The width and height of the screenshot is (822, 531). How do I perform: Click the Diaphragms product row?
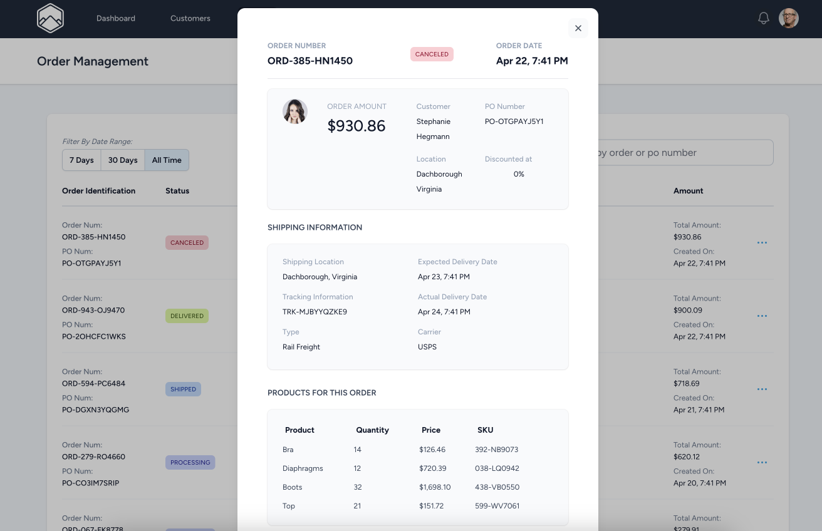point(418,468)
